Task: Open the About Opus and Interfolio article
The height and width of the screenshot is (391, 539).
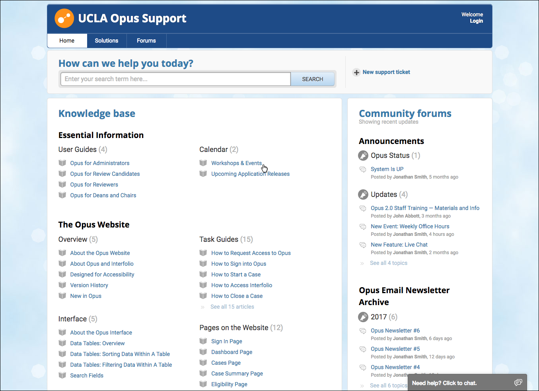Action: pos(102,264)
